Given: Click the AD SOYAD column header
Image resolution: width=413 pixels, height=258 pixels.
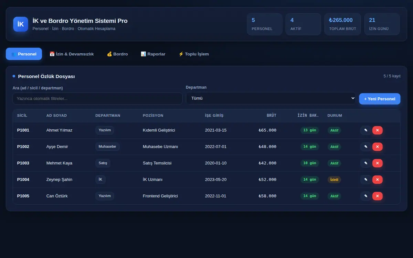Looking at the screenshot, I should 56,116.
